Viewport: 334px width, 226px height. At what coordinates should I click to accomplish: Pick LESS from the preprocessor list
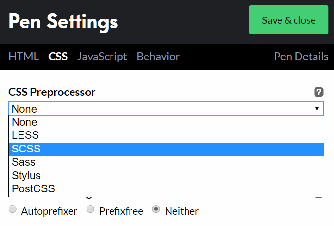[25, 135]
